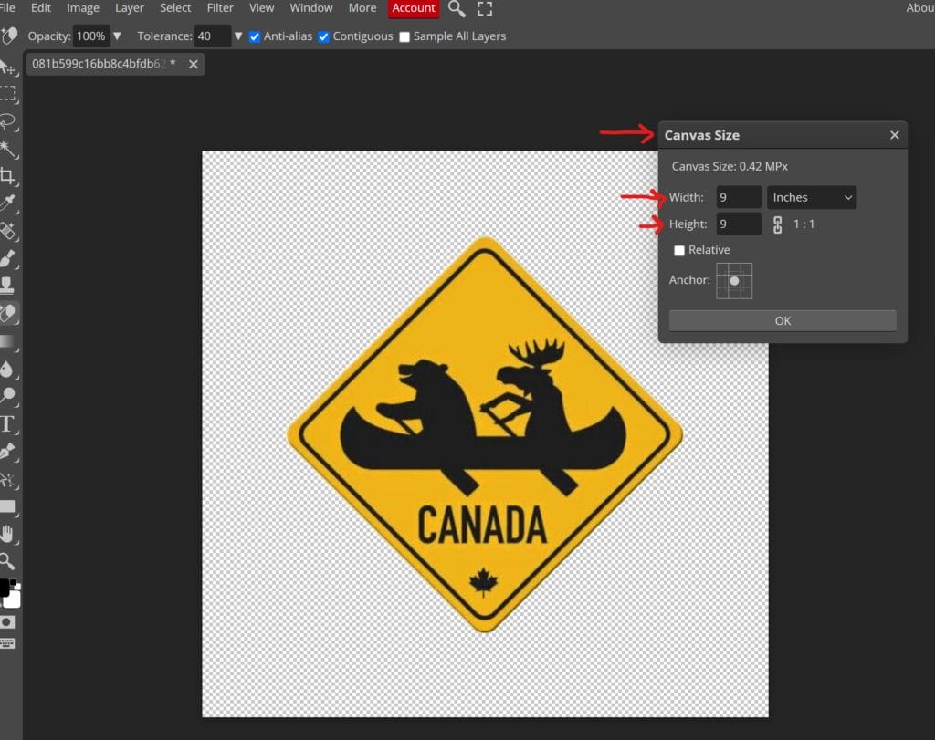Confirm canvas size with OK button
935x740 pixels.
783,320
